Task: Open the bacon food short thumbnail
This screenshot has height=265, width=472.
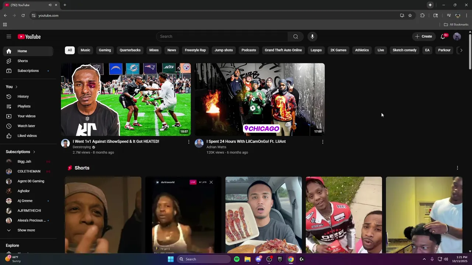Action: click(264, 215)
